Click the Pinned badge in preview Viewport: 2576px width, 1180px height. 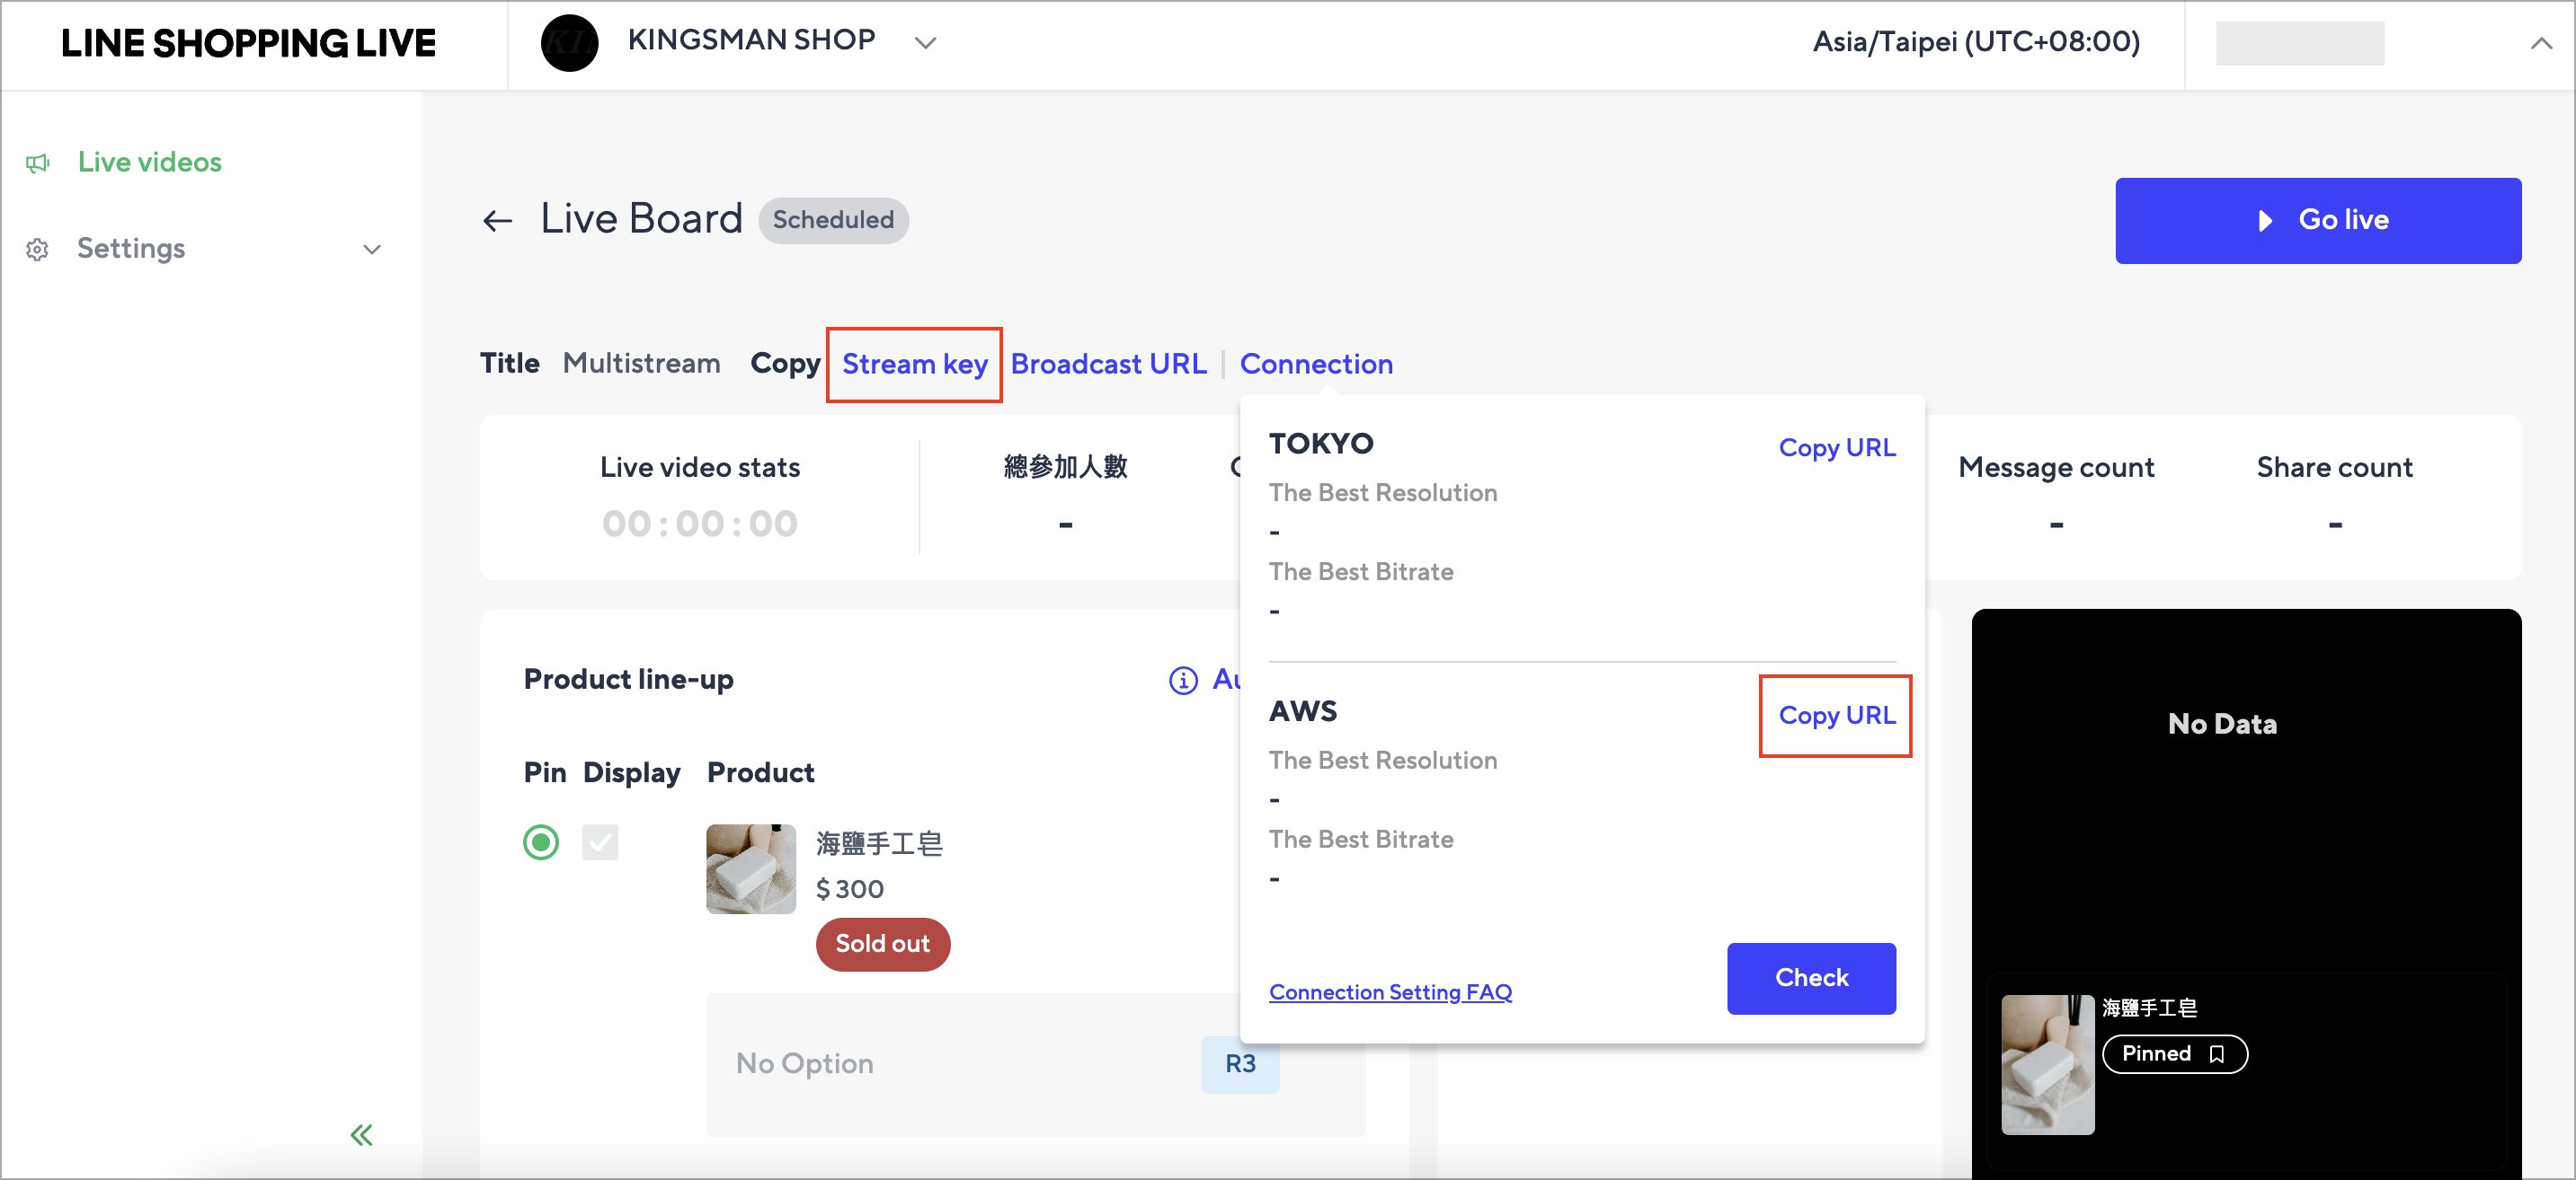pyautogui.click(x=2174, y=1054)
